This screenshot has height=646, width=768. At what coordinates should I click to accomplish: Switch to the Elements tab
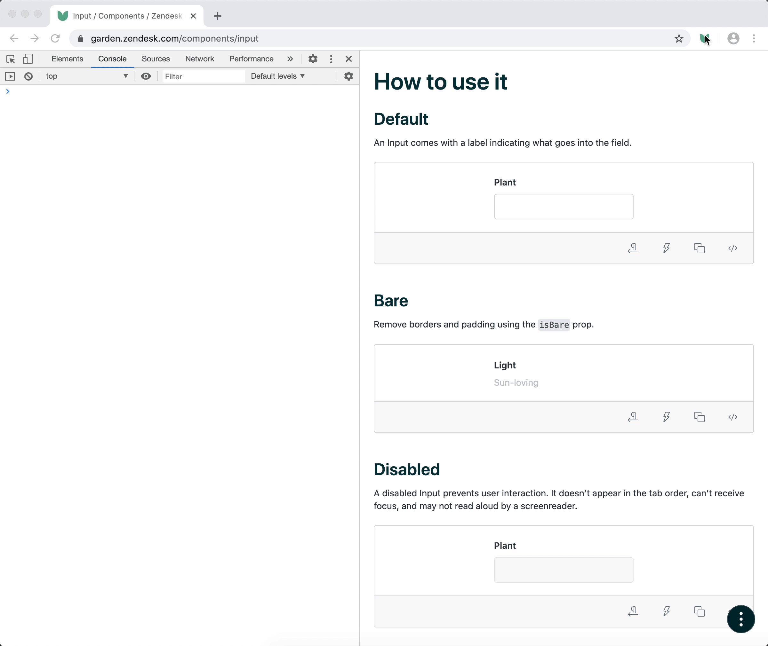[67, 59]
